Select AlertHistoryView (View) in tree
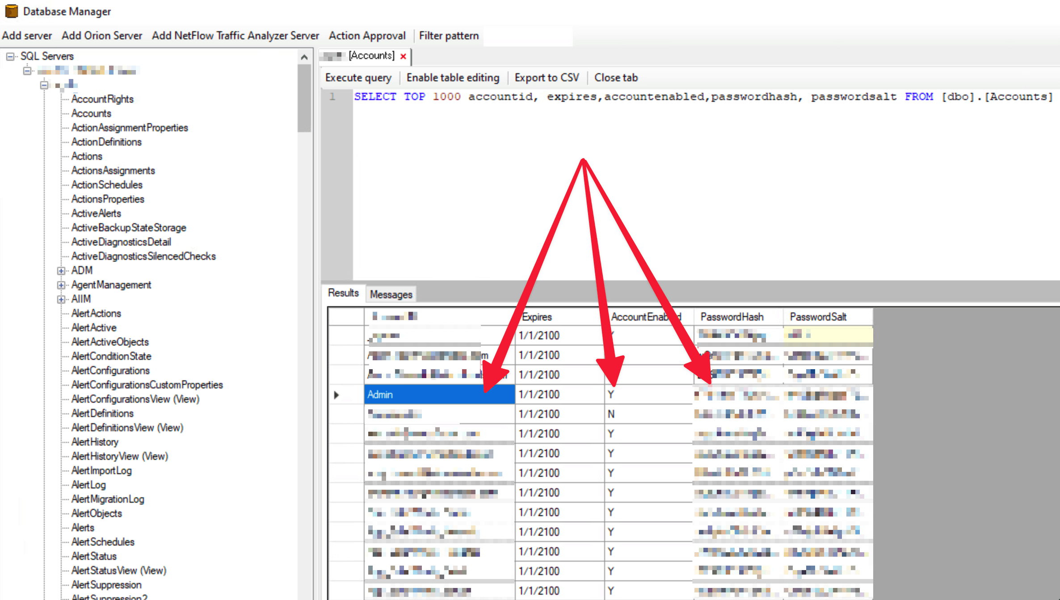This screenshot has height=600, width=1060. pyautogui.click(x=120, y=456)
